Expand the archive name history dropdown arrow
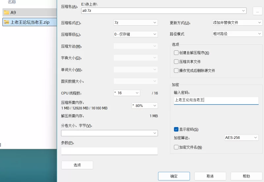 coord(243,11)
